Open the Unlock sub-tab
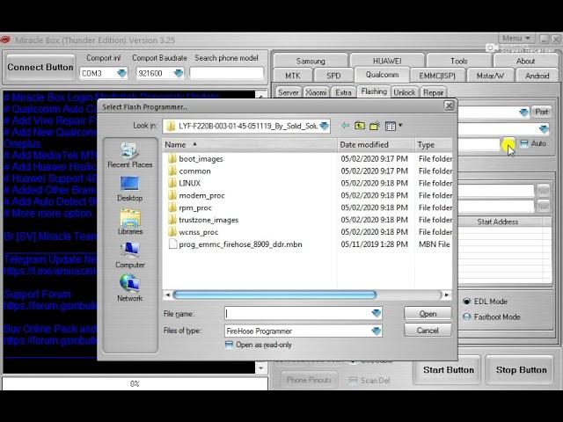Viewport: 563px width, 422px height. coord(405,92)
